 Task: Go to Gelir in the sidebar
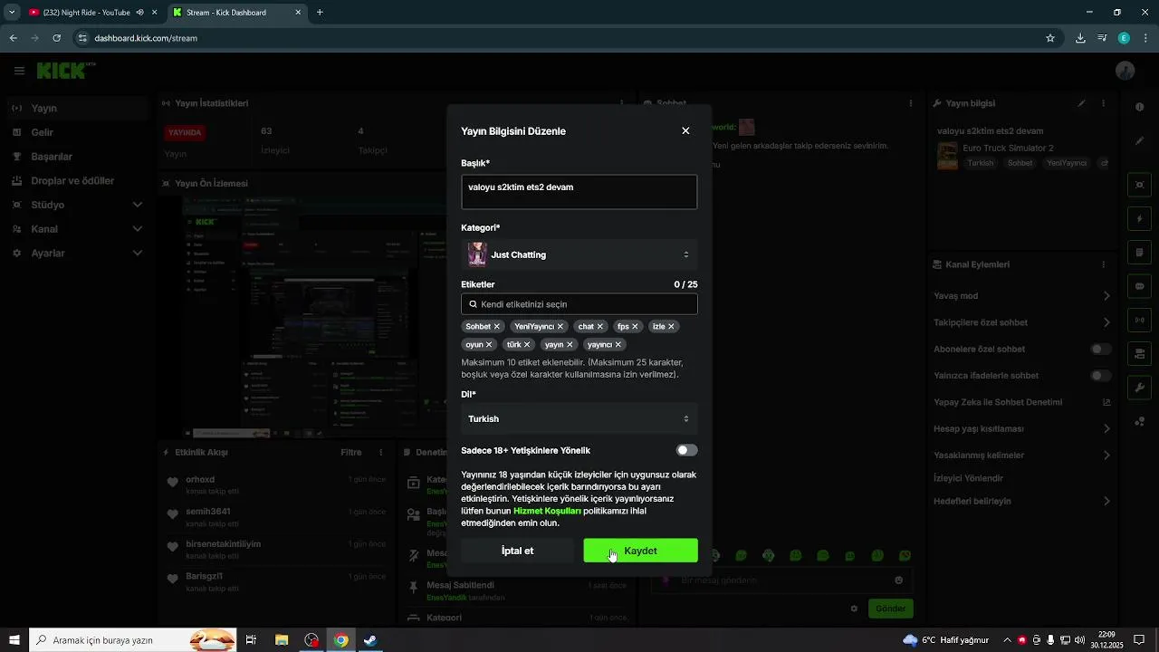point(76,132)
